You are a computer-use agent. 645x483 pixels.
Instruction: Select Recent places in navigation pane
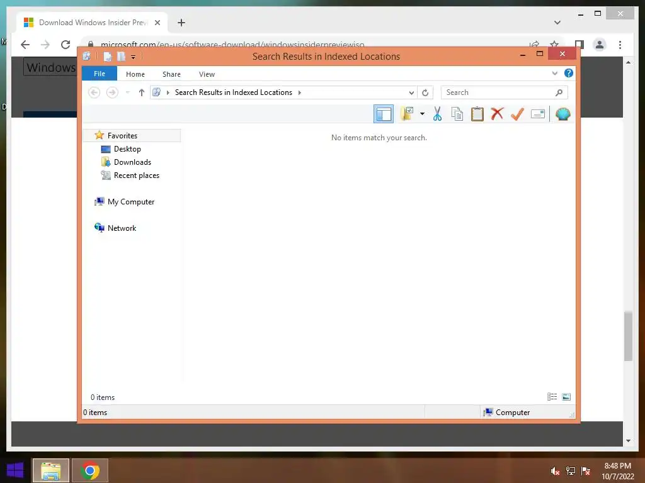[x=137, y=175]
